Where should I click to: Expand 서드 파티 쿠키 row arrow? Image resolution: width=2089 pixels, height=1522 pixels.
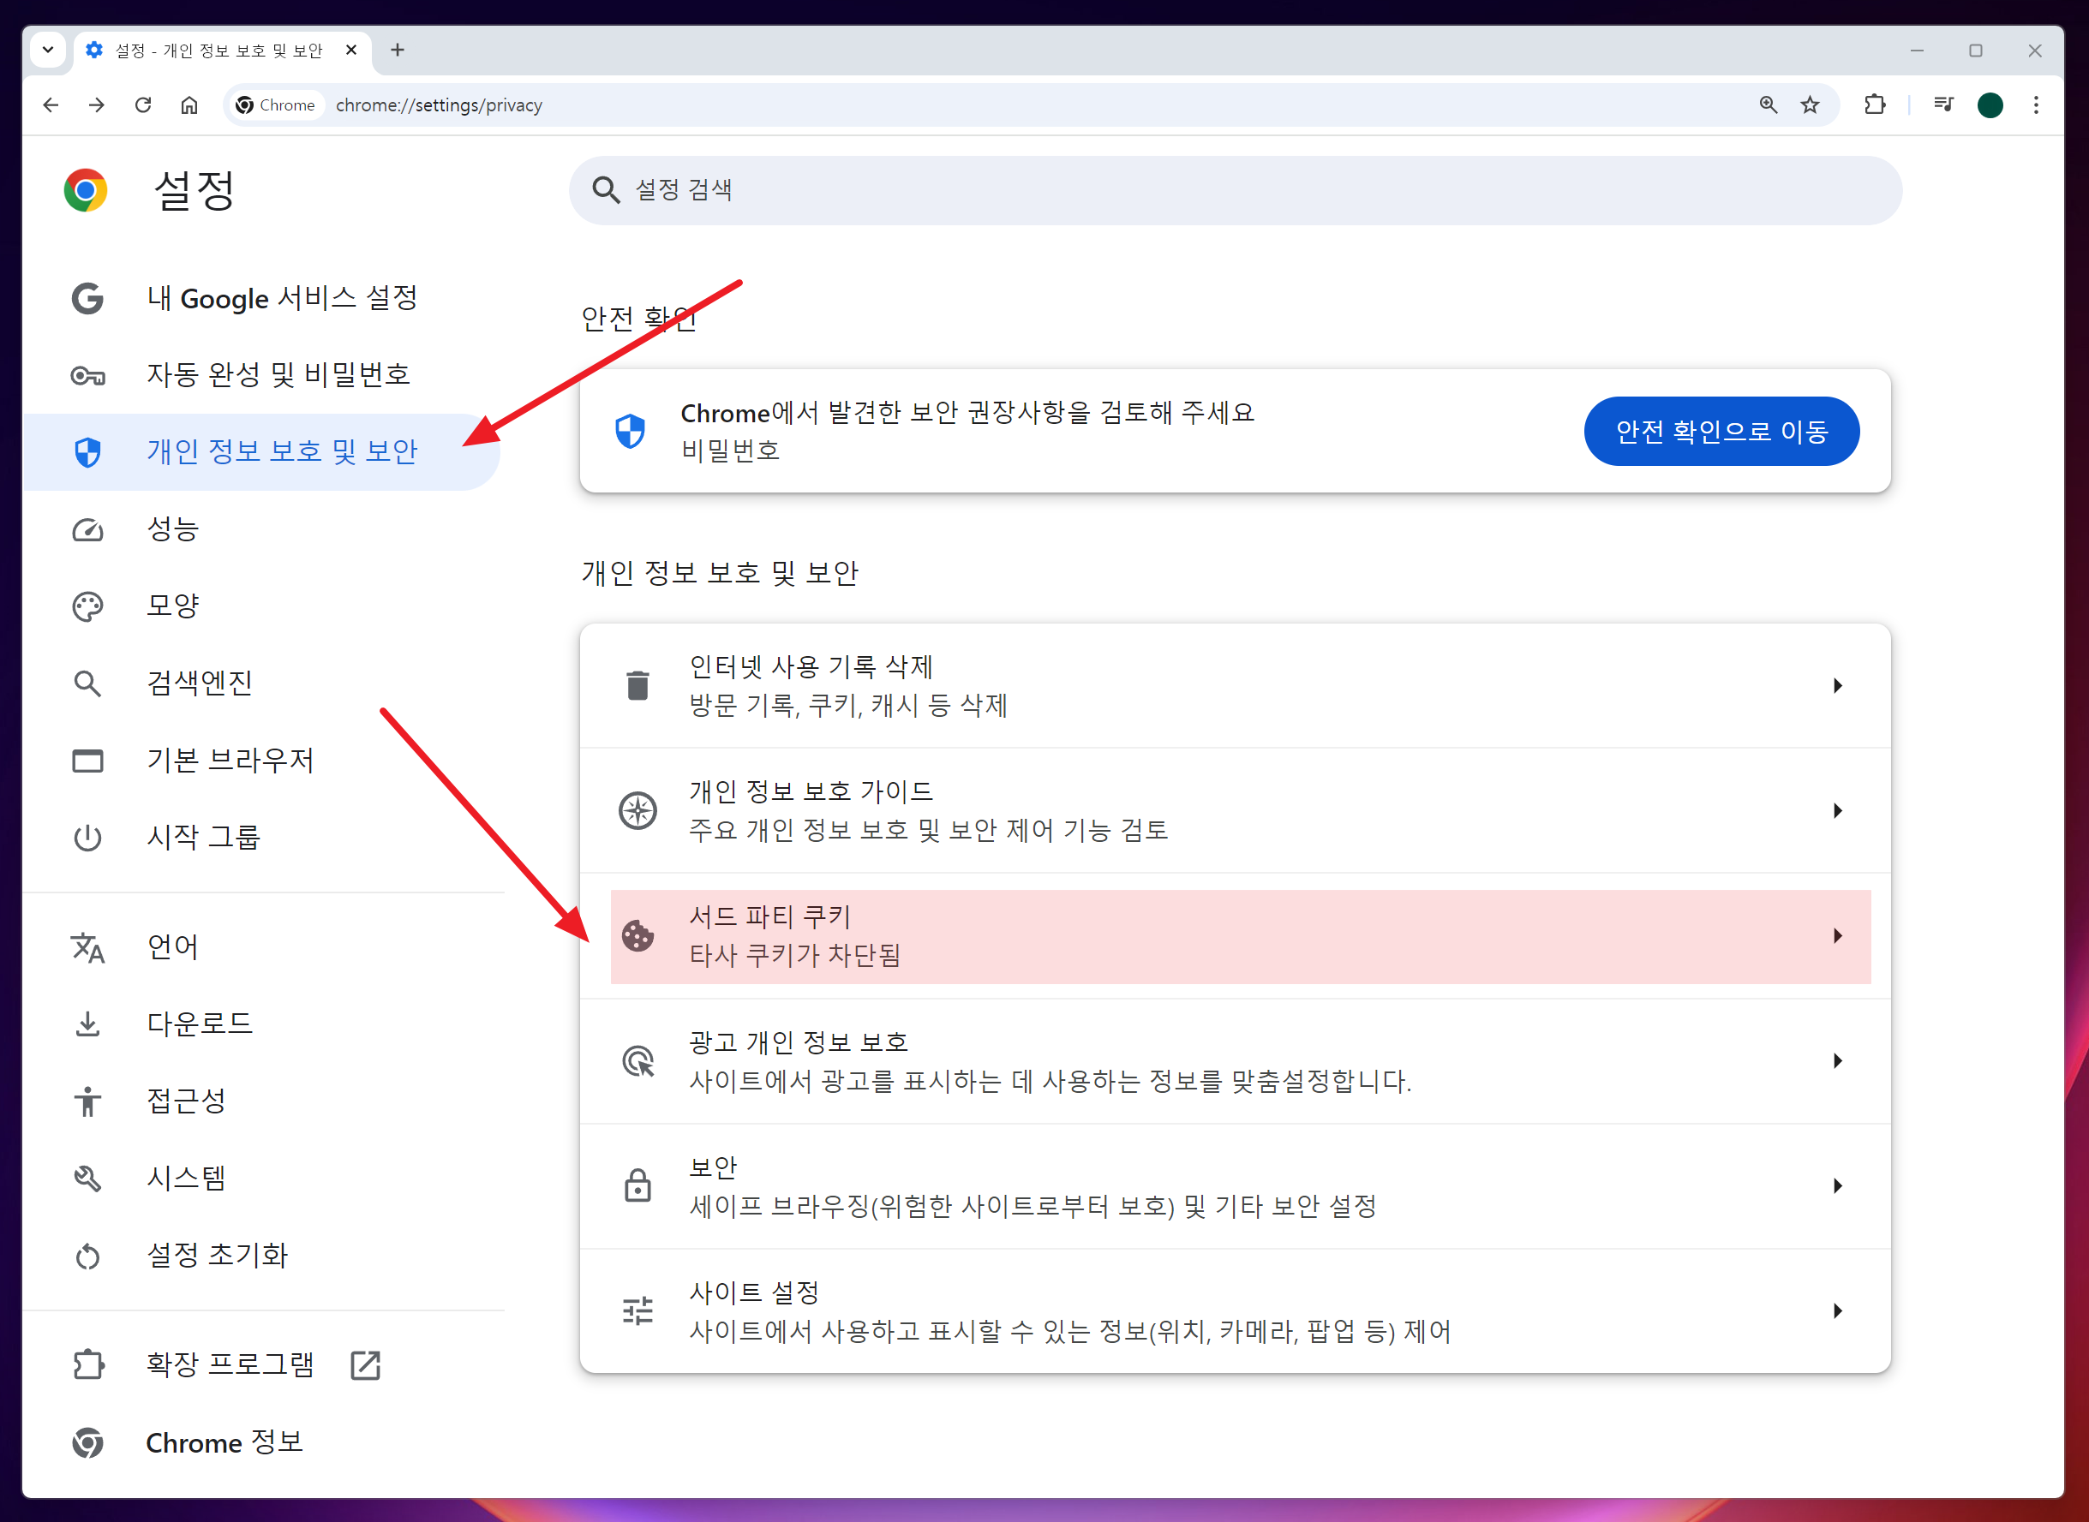[x=1836, y=936]
